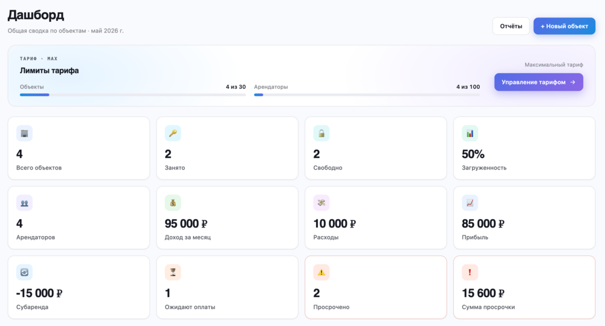Click the Ожидают оплаты label
This screenshot has width=605, height=326.
pos(190,307)
